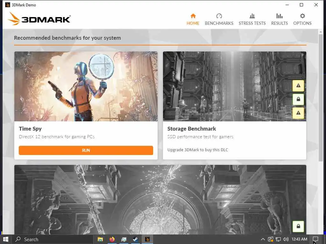Maximize the 3DMark Demo window
The image size is (326, 244).
coord(301,5)
